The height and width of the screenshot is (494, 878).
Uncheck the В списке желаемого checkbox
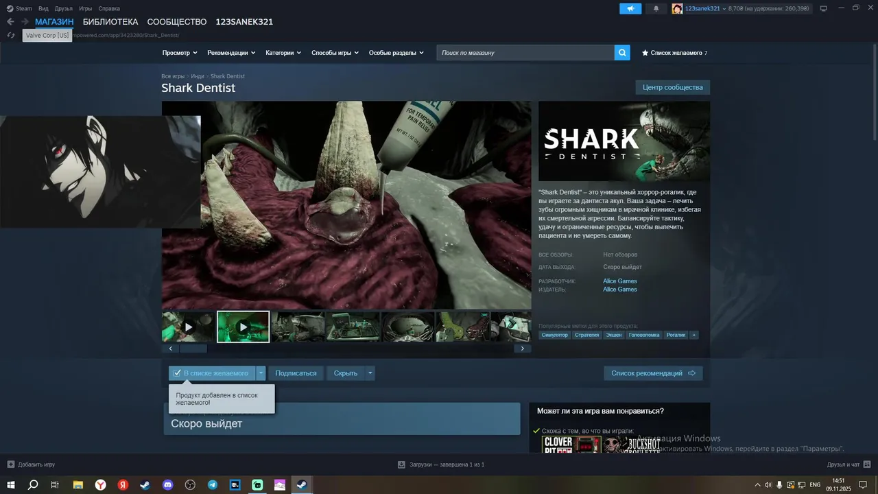click(x=177, y=373)
